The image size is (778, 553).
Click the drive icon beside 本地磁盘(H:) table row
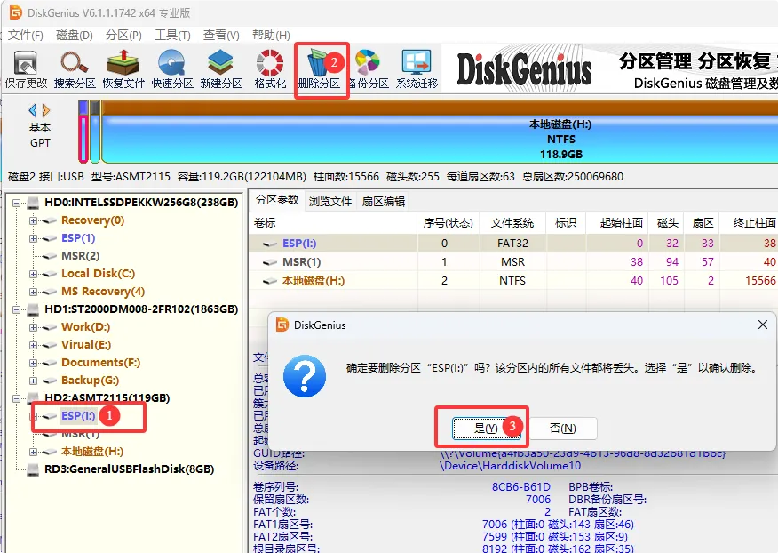coord(269,281)
